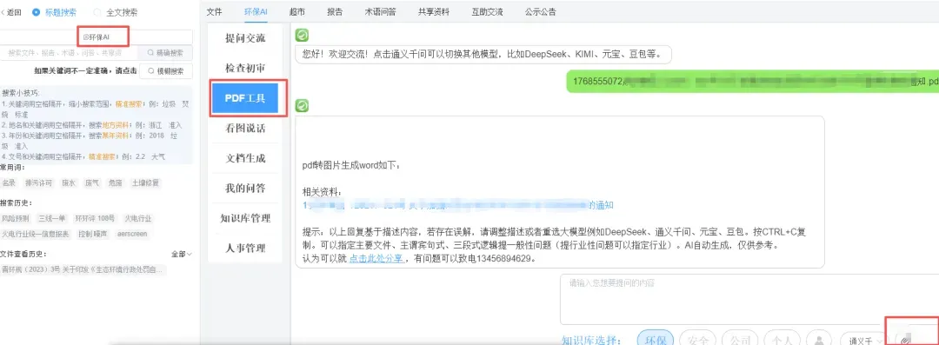The height and width of the screenshot is (345, 939).
Task: Go back with the 返回 button
Action: (x=12, y=12)
